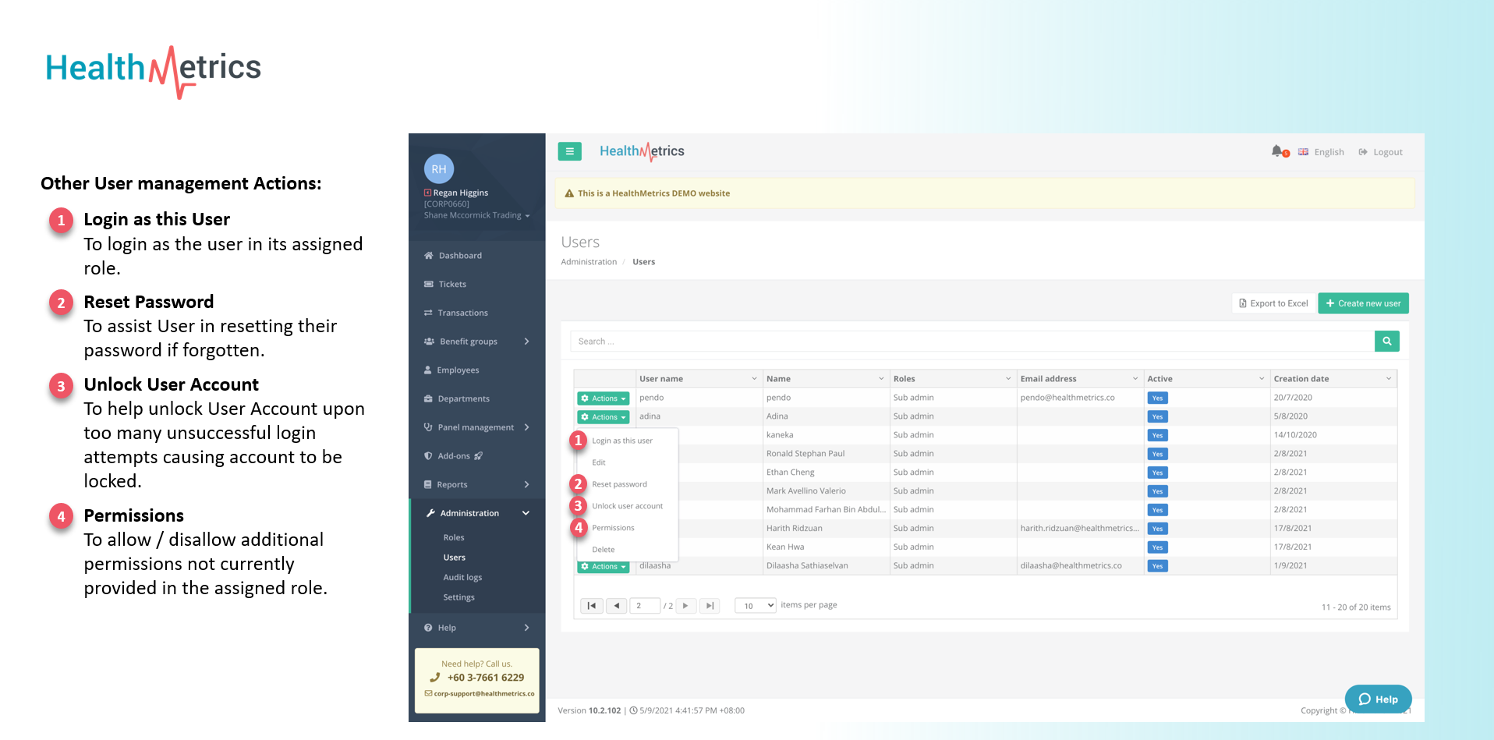Select 'Unlock user account' menu entry
Viewport: 1494px width, 740px height.
[627, 507]
